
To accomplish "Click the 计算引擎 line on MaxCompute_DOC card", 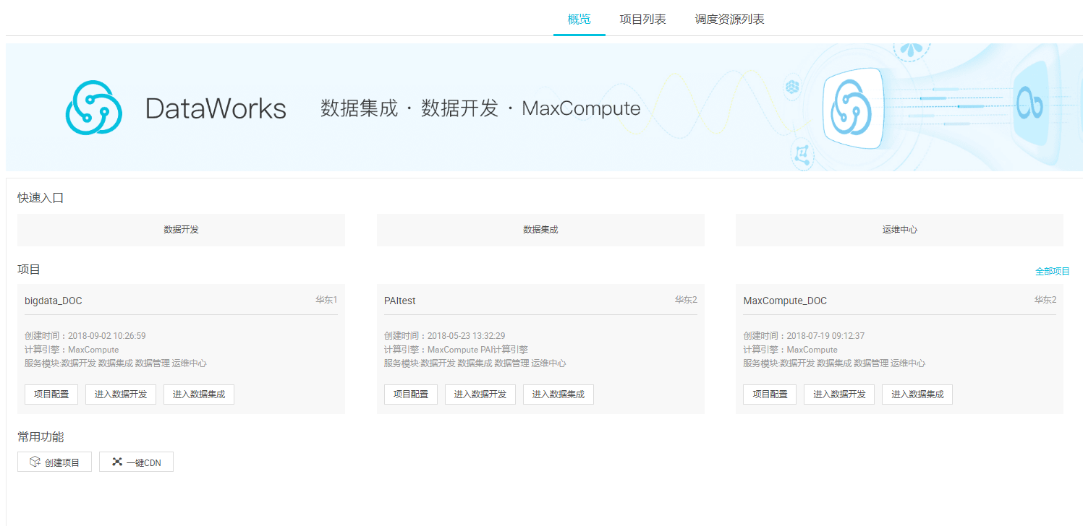I will (x=790, y=350).
